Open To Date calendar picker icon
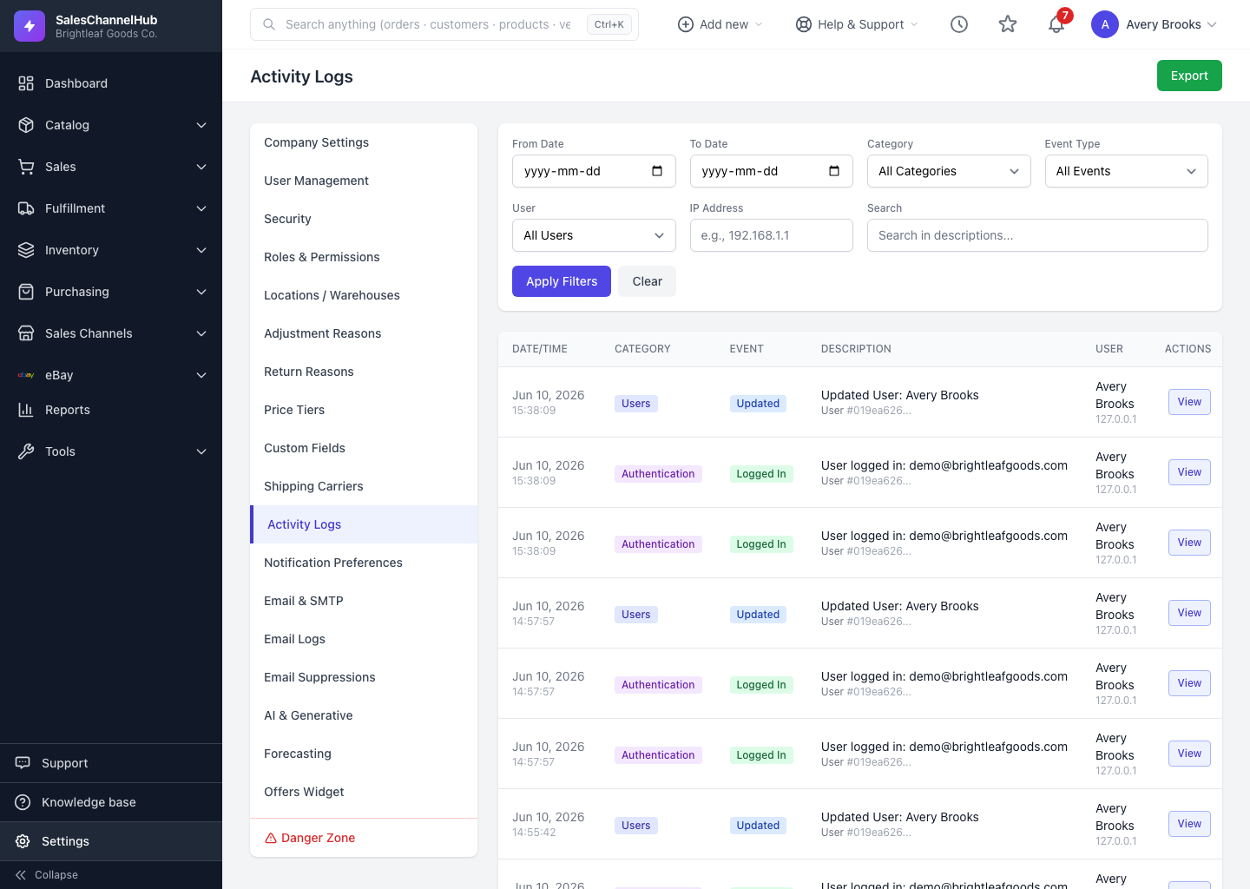Image resolution: width=1250 pixels, height=889 pixels. coord(834,171)
